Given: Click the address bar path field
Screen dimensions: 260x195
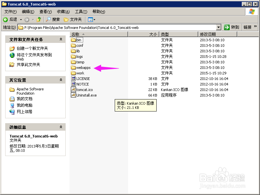Looking at the screenshot, I should point(117,28).
